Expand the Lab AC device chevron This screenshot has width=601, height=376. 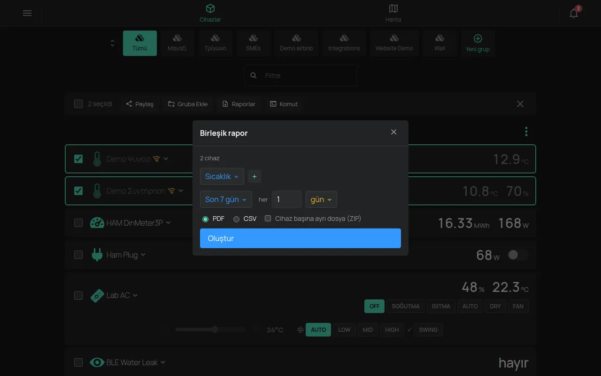tap(135, 296)
